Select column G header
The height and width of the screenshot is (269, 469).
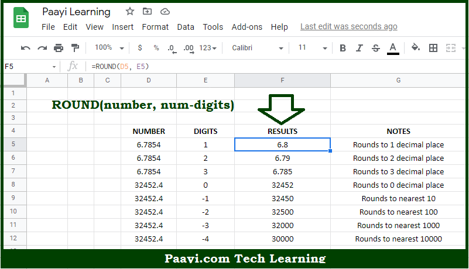[398, 80]
